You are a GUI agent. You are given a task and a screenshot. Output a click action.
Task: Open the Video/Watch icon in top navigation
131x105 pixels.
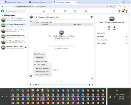[x=65, y=11]
